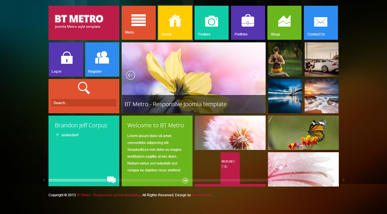The image size is (387, 214).
Task: Open the butterfly photo tile
Action: 303,133
